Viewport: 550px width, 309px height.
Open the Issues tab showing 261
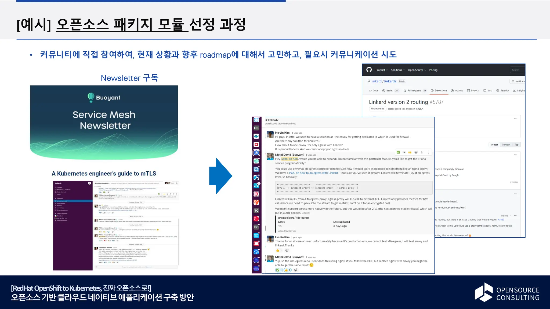[391, 91]
